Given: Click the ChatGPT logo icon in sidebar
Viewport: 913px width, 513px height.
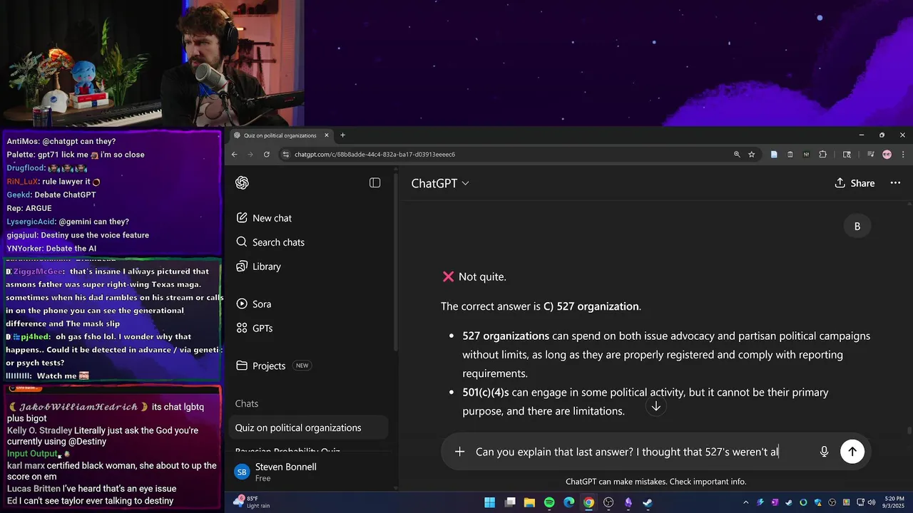Looking at the screenshot, I should tap(242, 183).
